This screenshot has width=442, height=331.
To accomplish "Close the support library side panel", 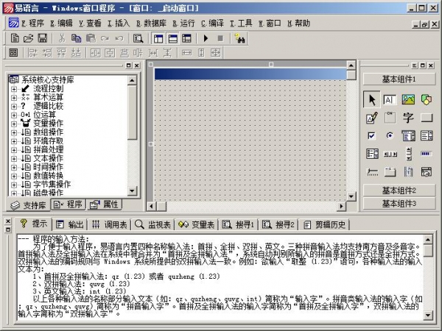I will [x=137, y=65].
